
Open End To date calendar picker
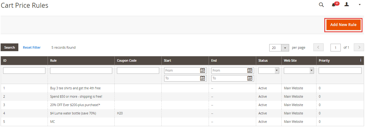point(250,78)
